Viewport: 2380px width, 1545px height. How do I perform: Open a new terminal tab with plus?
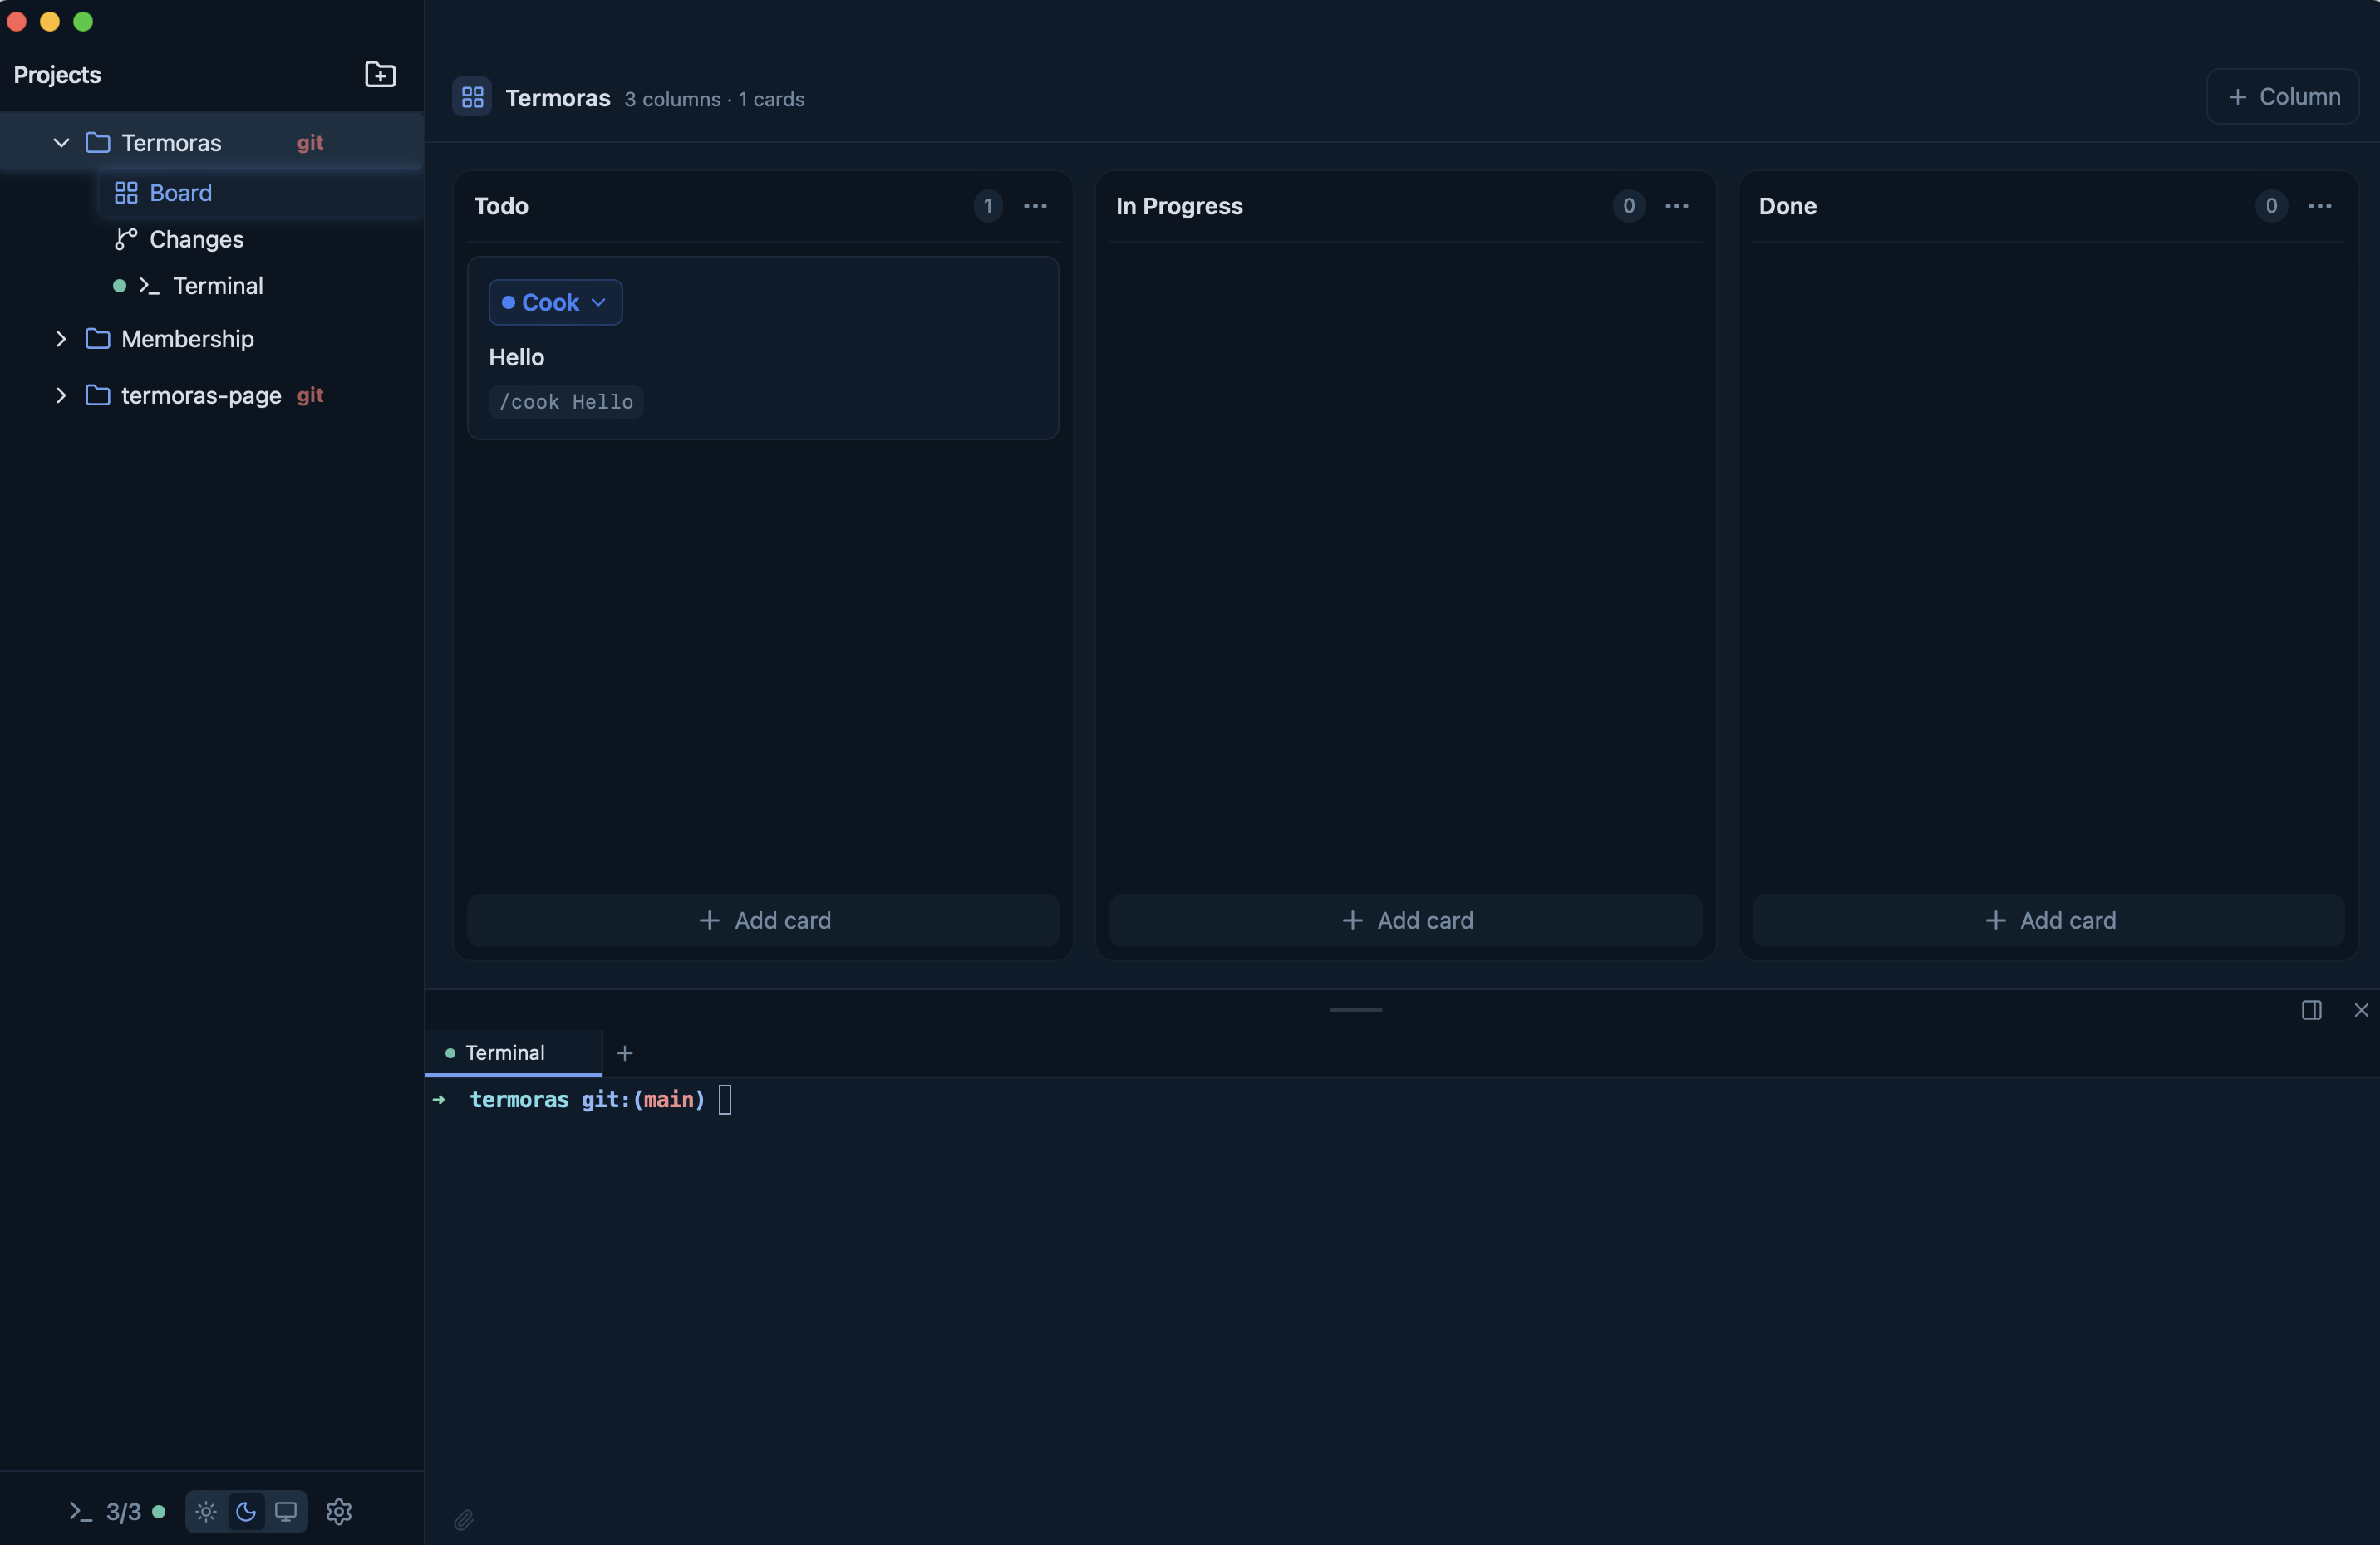(x=625, y=1052)
